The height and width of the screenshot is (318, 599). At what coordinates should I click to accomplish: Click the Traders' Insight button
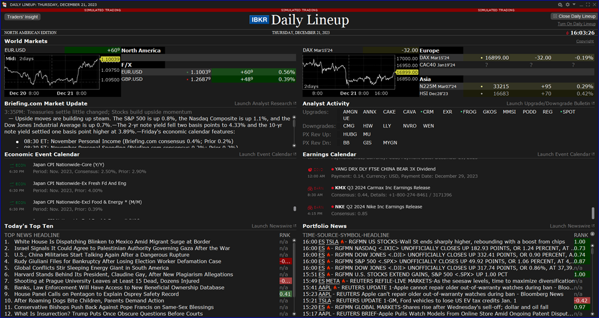[x=23, y=17]
